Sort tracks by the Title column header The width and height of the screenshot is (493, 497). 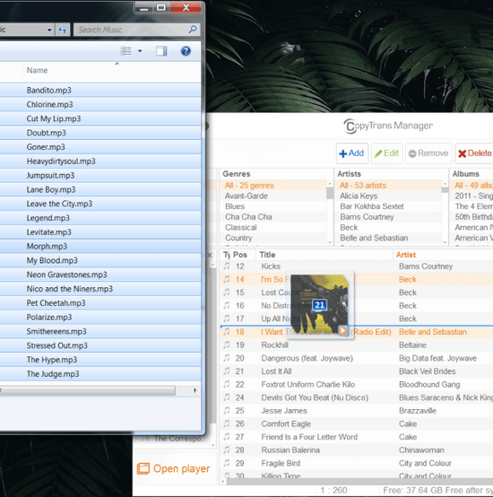267,255
